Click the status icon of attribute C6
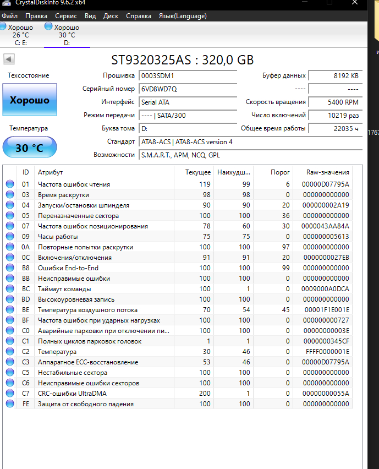Viewport: 379px width, 469px height. pyautogui.click(x=10, y=383)
